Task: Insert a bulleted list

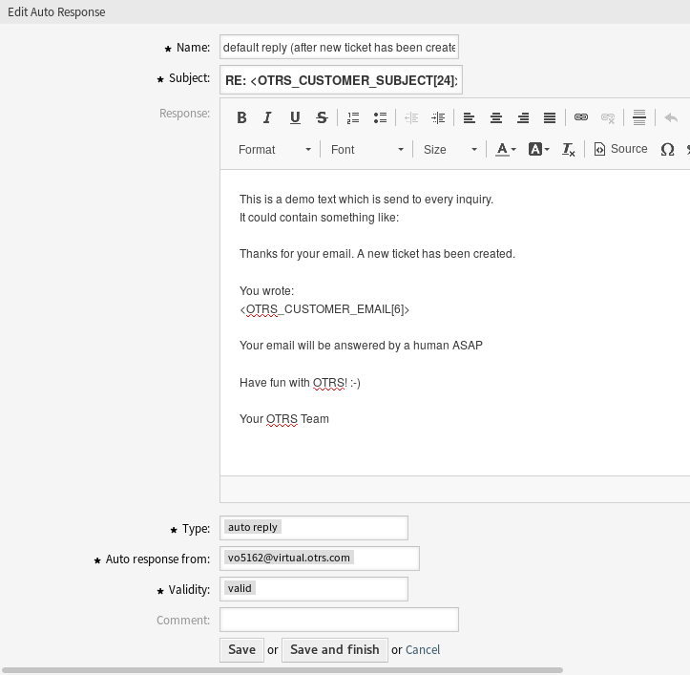Action: tap(380, 117)
